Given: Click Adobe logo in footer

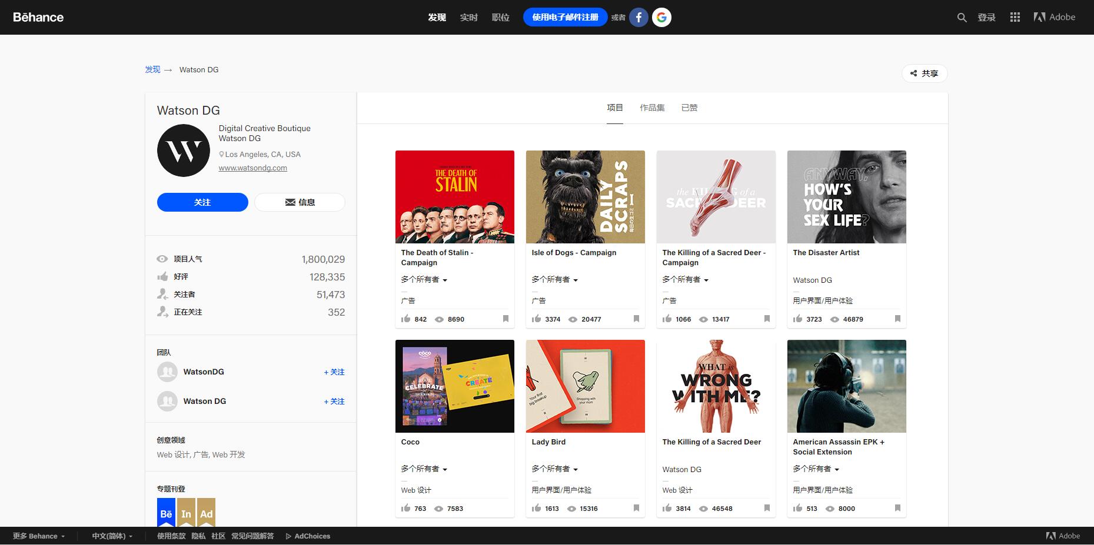Looking at the screenshot, I should [1063, 536].
